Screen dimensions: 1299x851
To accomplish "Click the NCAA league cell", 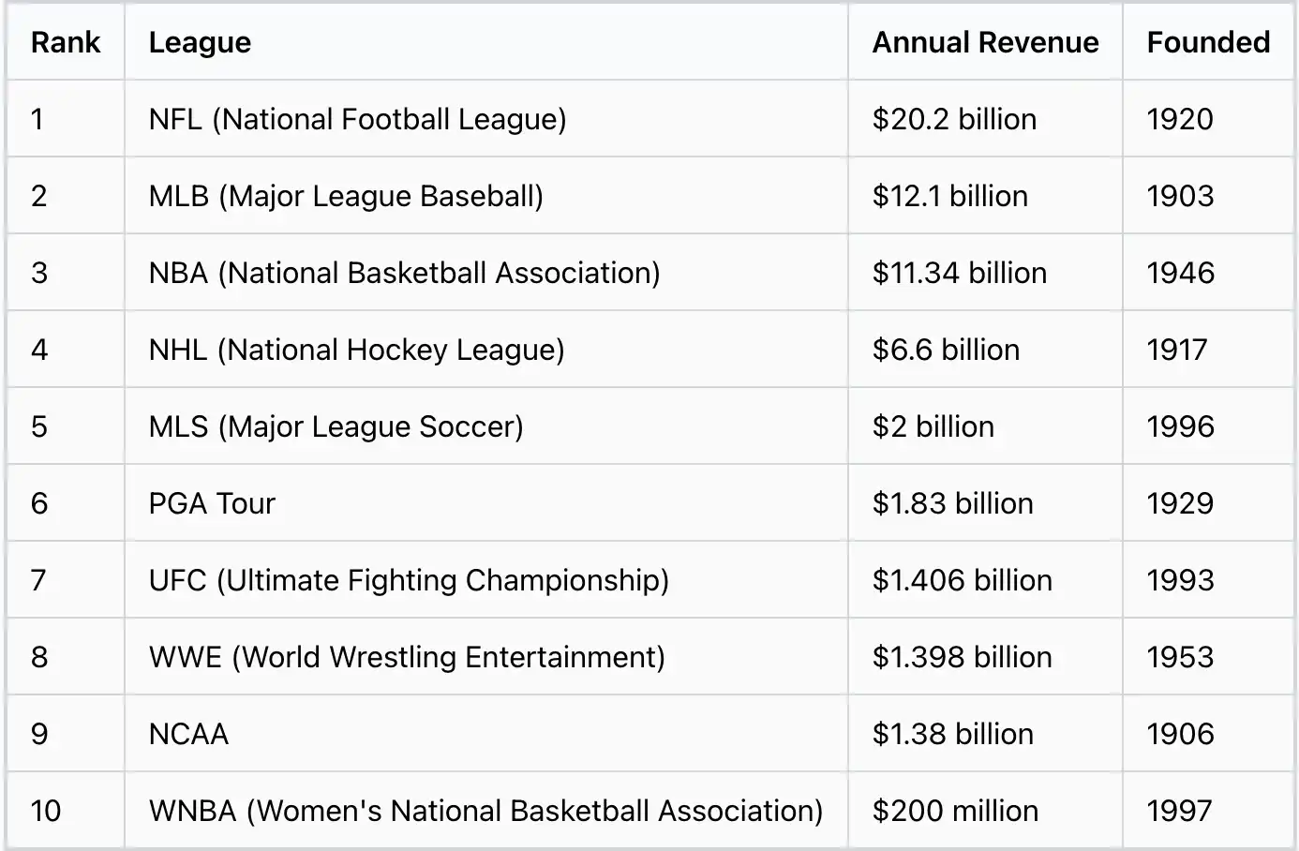I will pyautogui.click(x=188, y=735).
